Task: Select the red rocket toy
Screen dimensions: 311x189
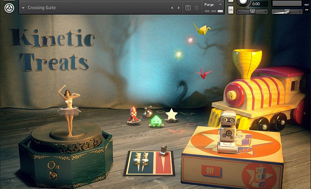Action: [x=134, y=115]
